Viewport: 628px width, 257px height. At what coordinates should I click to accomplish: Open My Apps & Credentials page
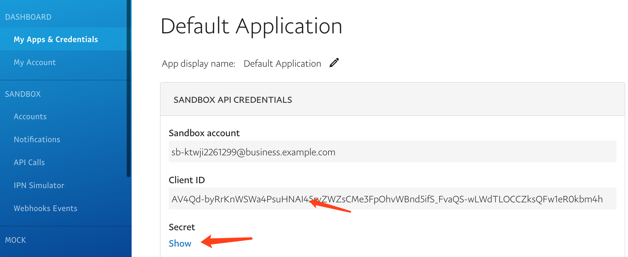tap(56, 39)
